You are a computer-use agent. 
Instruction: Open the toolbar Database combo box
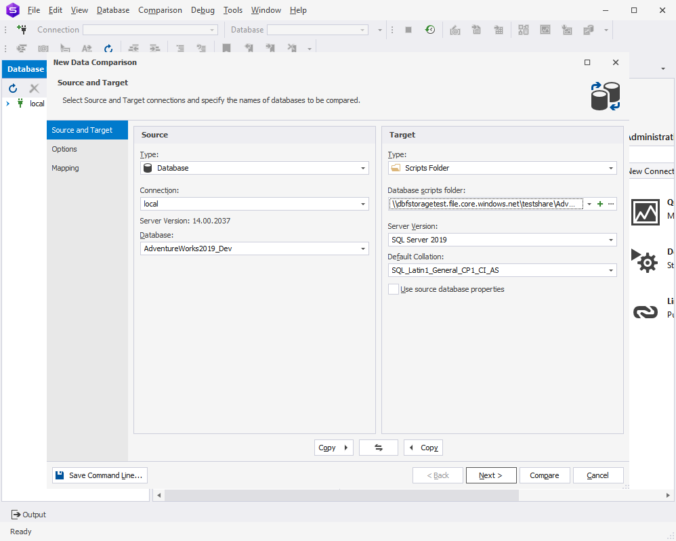click(318, 30)
